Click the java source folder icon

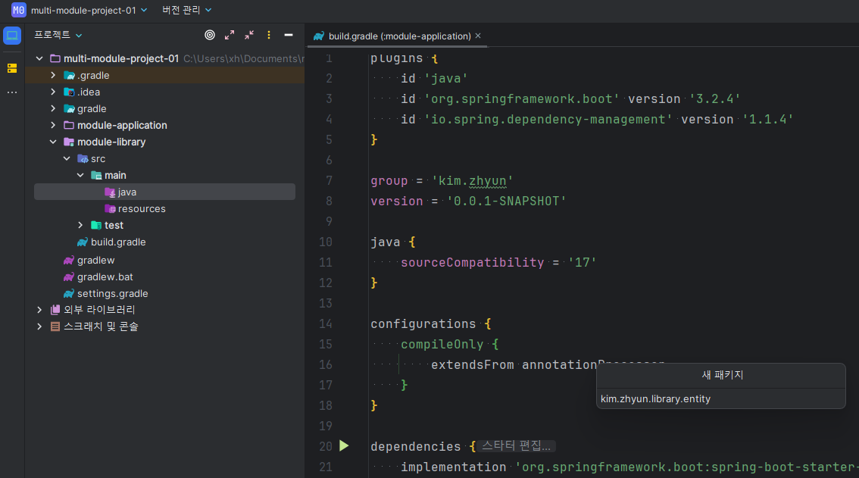pyautogui.click(x=110, y=192)
